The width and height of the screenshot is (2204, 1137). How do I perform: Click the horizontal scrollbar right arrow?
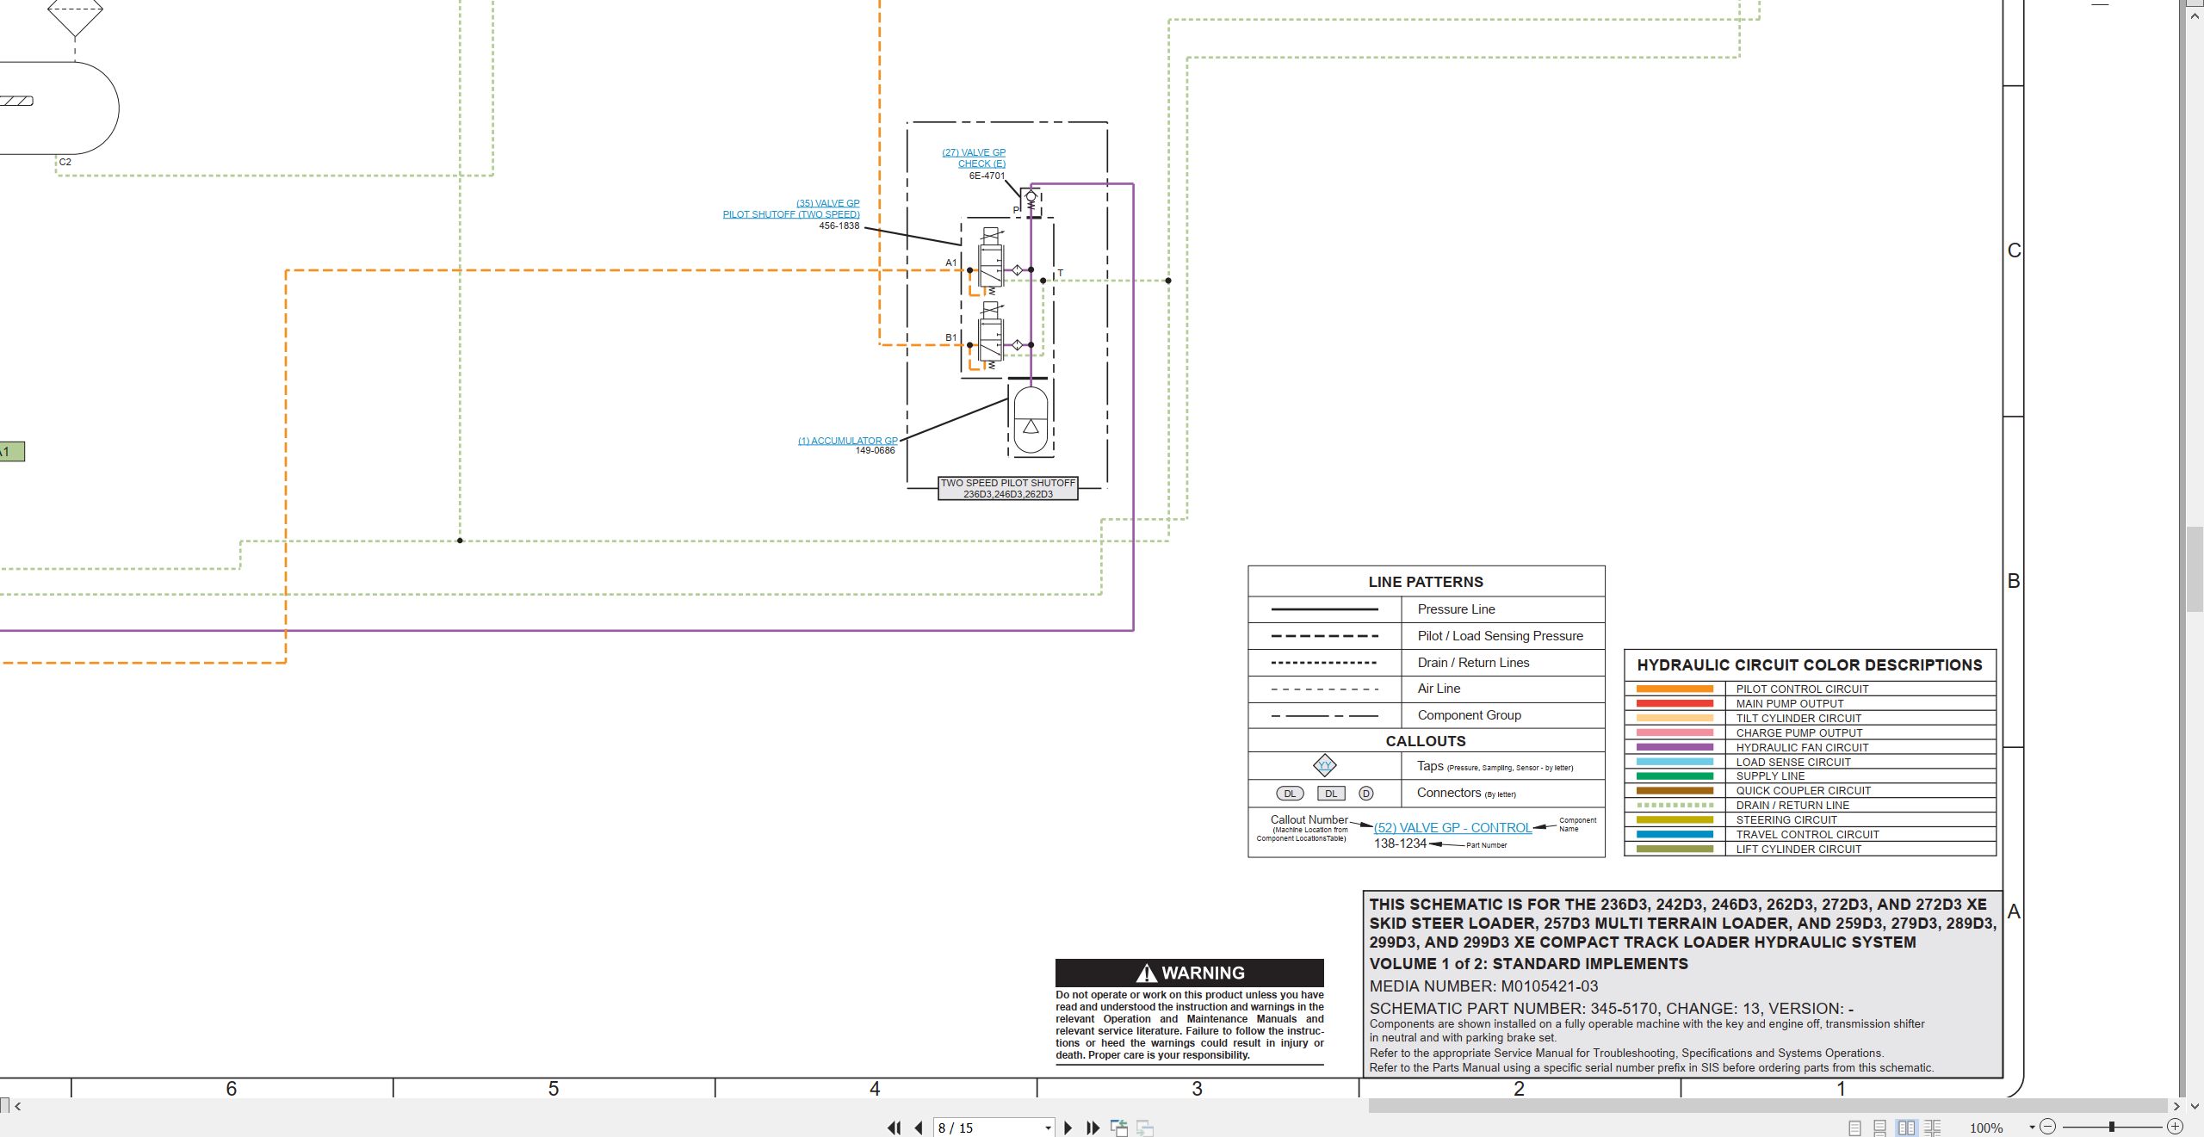pyautogui.click(x=2176, y=1106)
